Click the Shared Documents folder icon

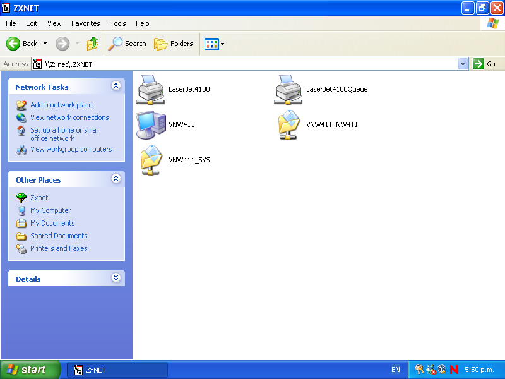(x=21, y=236)
